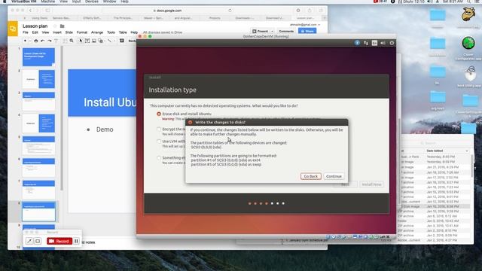
Task: Select slide 1 thumbnail in filmstrip
Action: (x=38, y=57)
